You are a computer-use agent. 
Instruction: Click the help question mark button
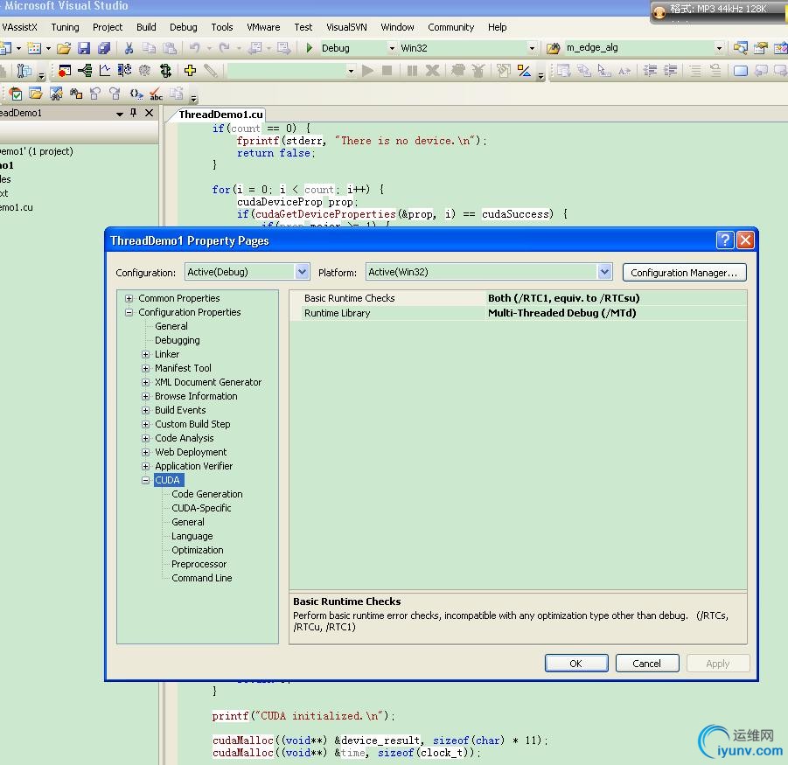point(725,240)
